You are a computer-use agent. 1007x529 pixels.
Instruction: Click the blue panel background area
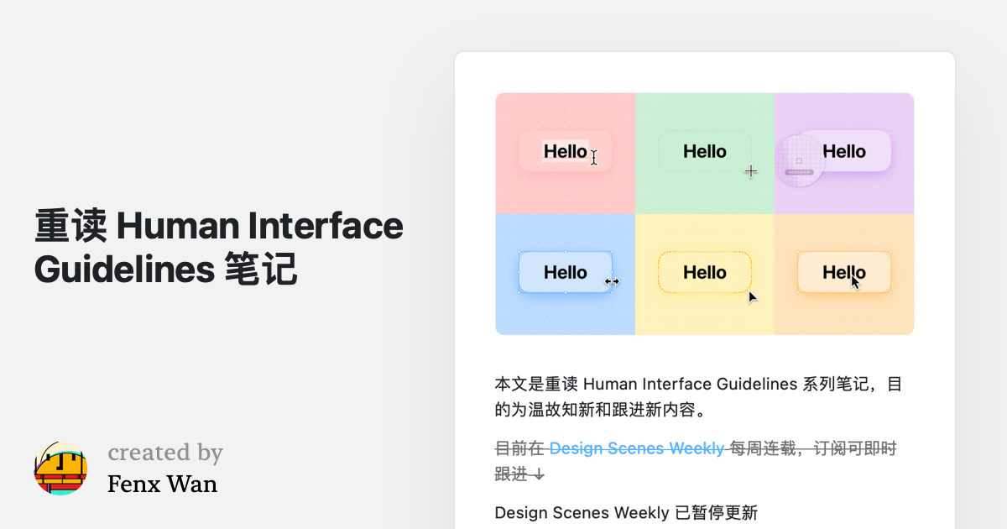[565, 315]
